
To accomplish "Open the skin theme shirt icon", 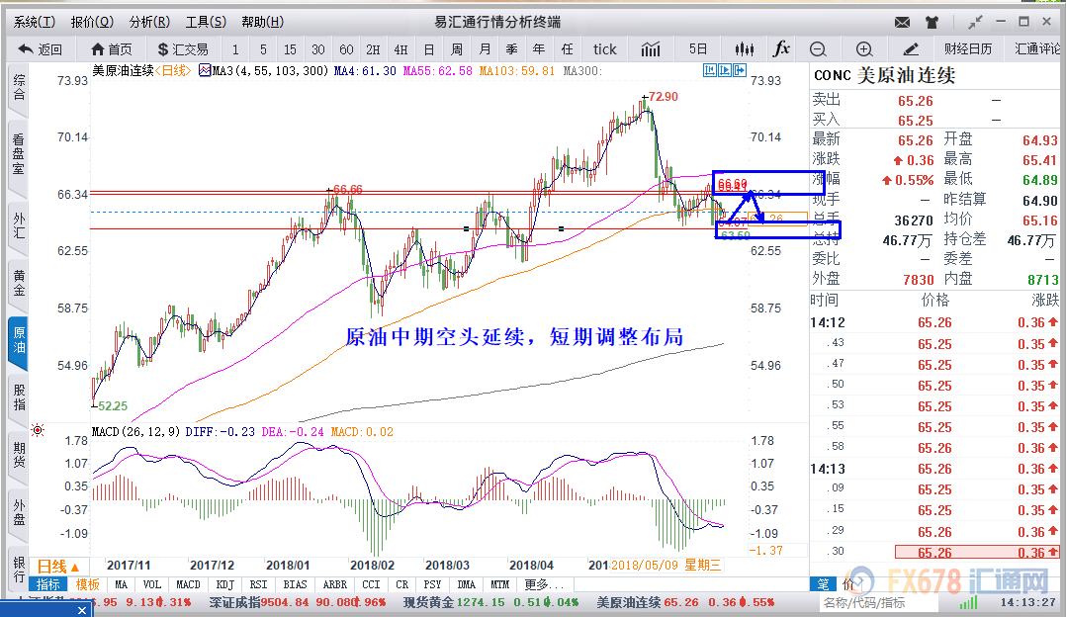I will [x=933, y=23].
